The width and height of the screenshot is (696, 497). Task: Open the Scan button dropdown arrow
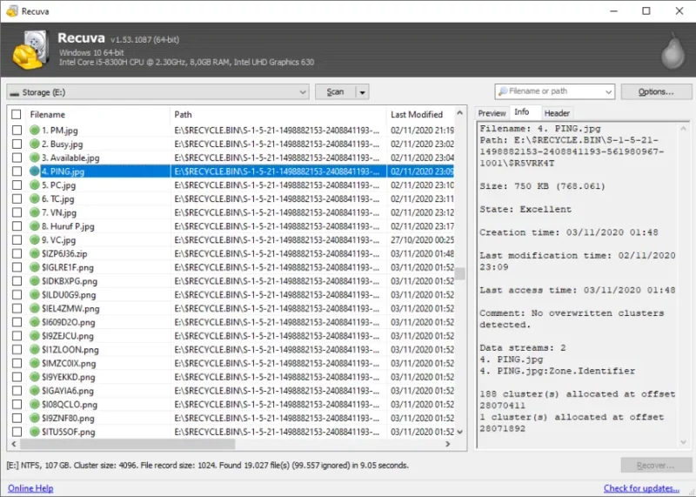363,92
